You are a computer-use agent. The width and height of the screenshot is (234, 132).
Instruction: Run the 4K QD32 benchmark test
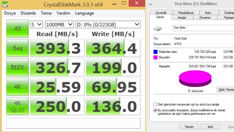17,106
